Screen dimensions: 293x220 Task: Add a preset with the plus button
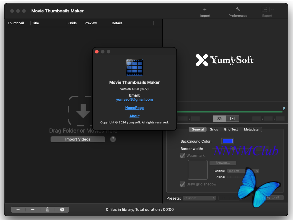[224, 198]
